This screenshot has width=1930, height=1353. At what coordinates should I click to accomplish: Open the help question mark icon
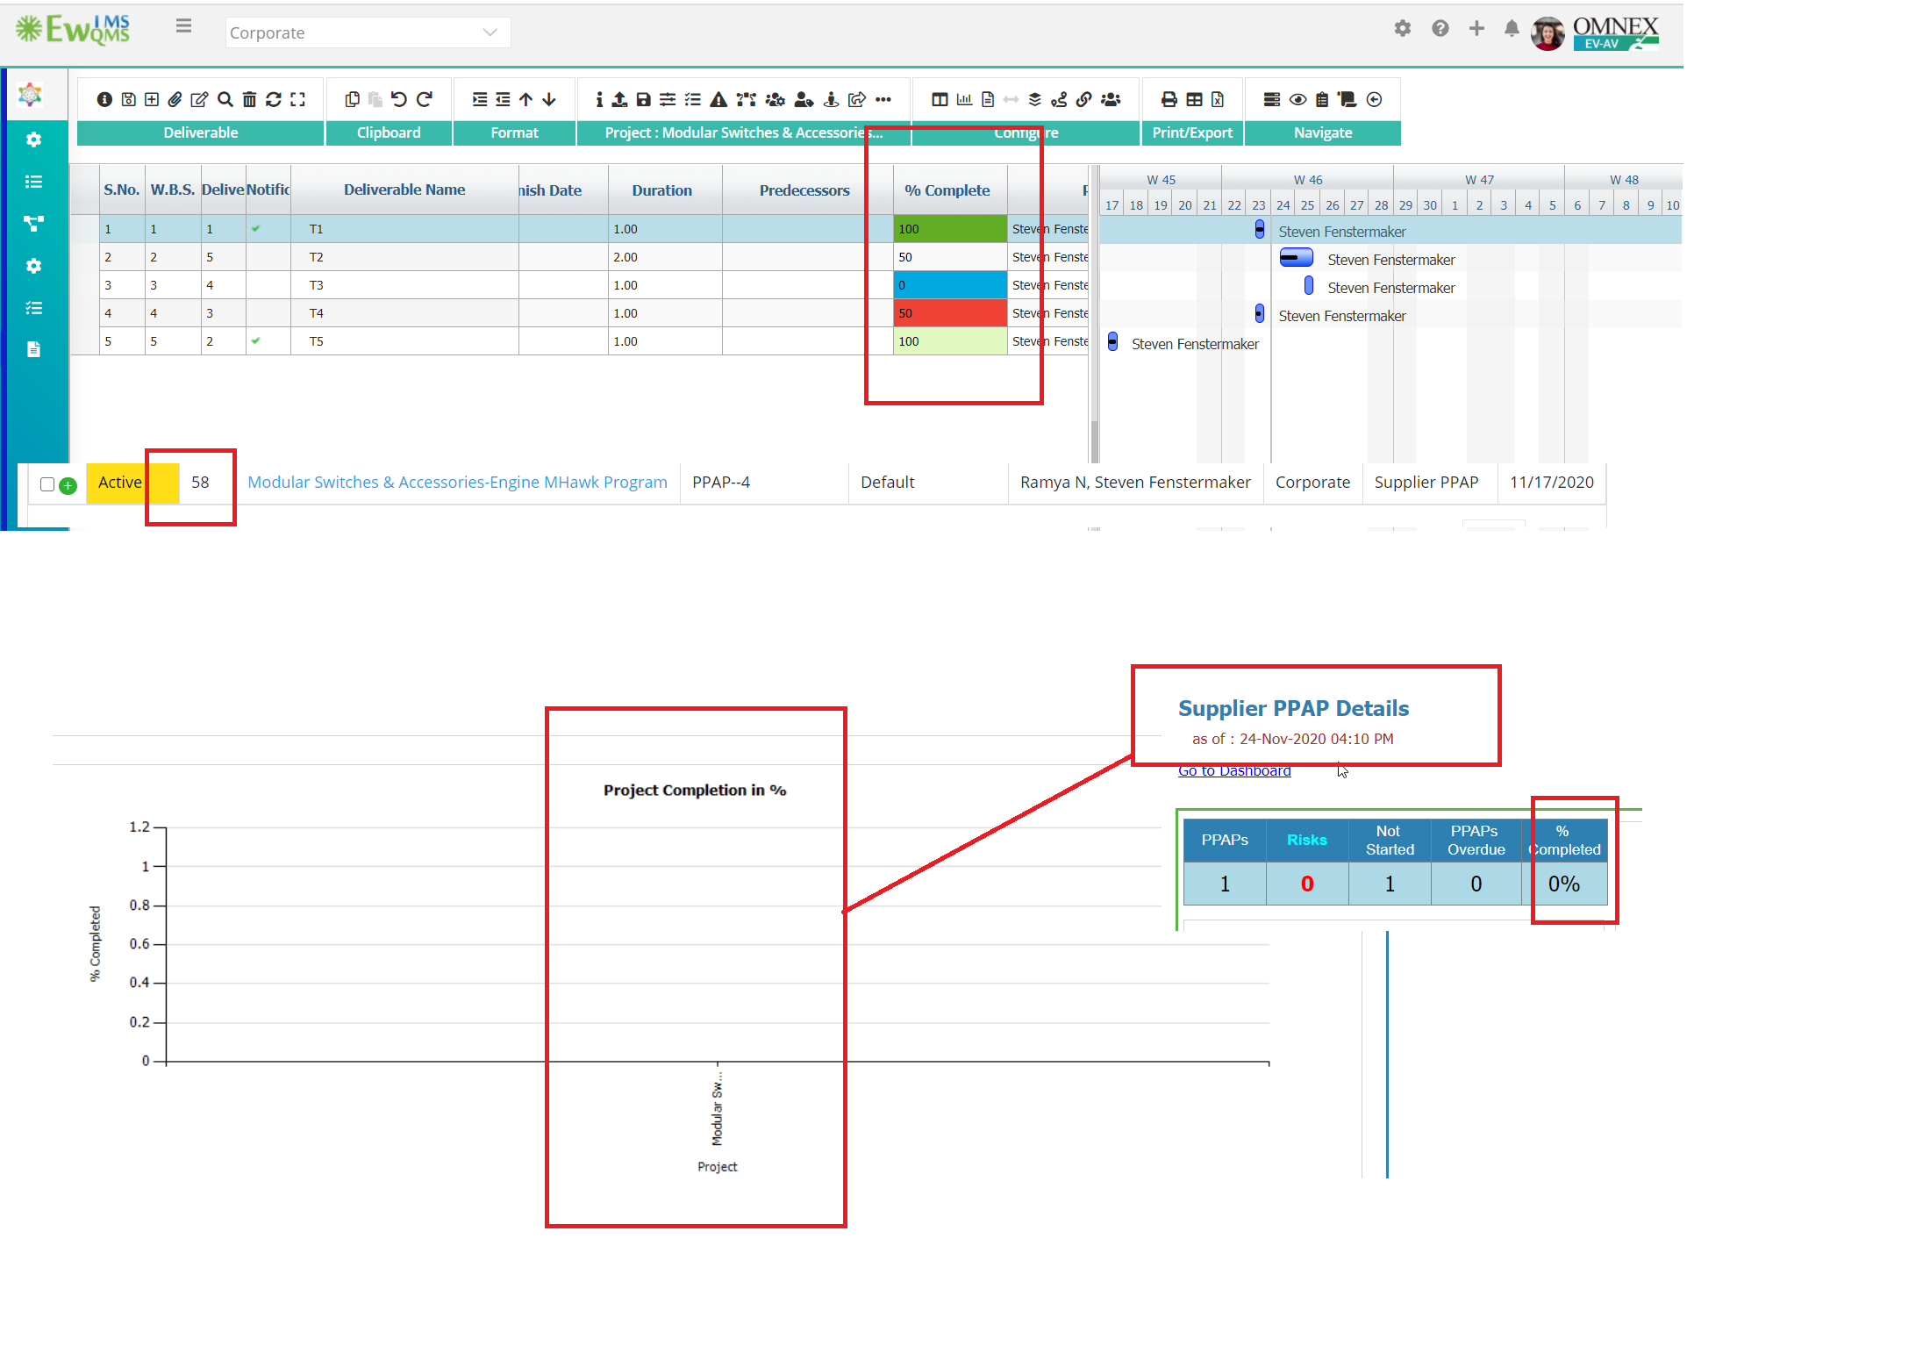[x=1440, y=28]
